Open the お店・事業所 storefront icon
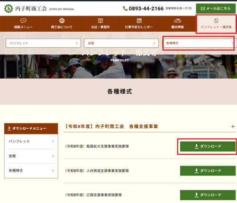 100,20
